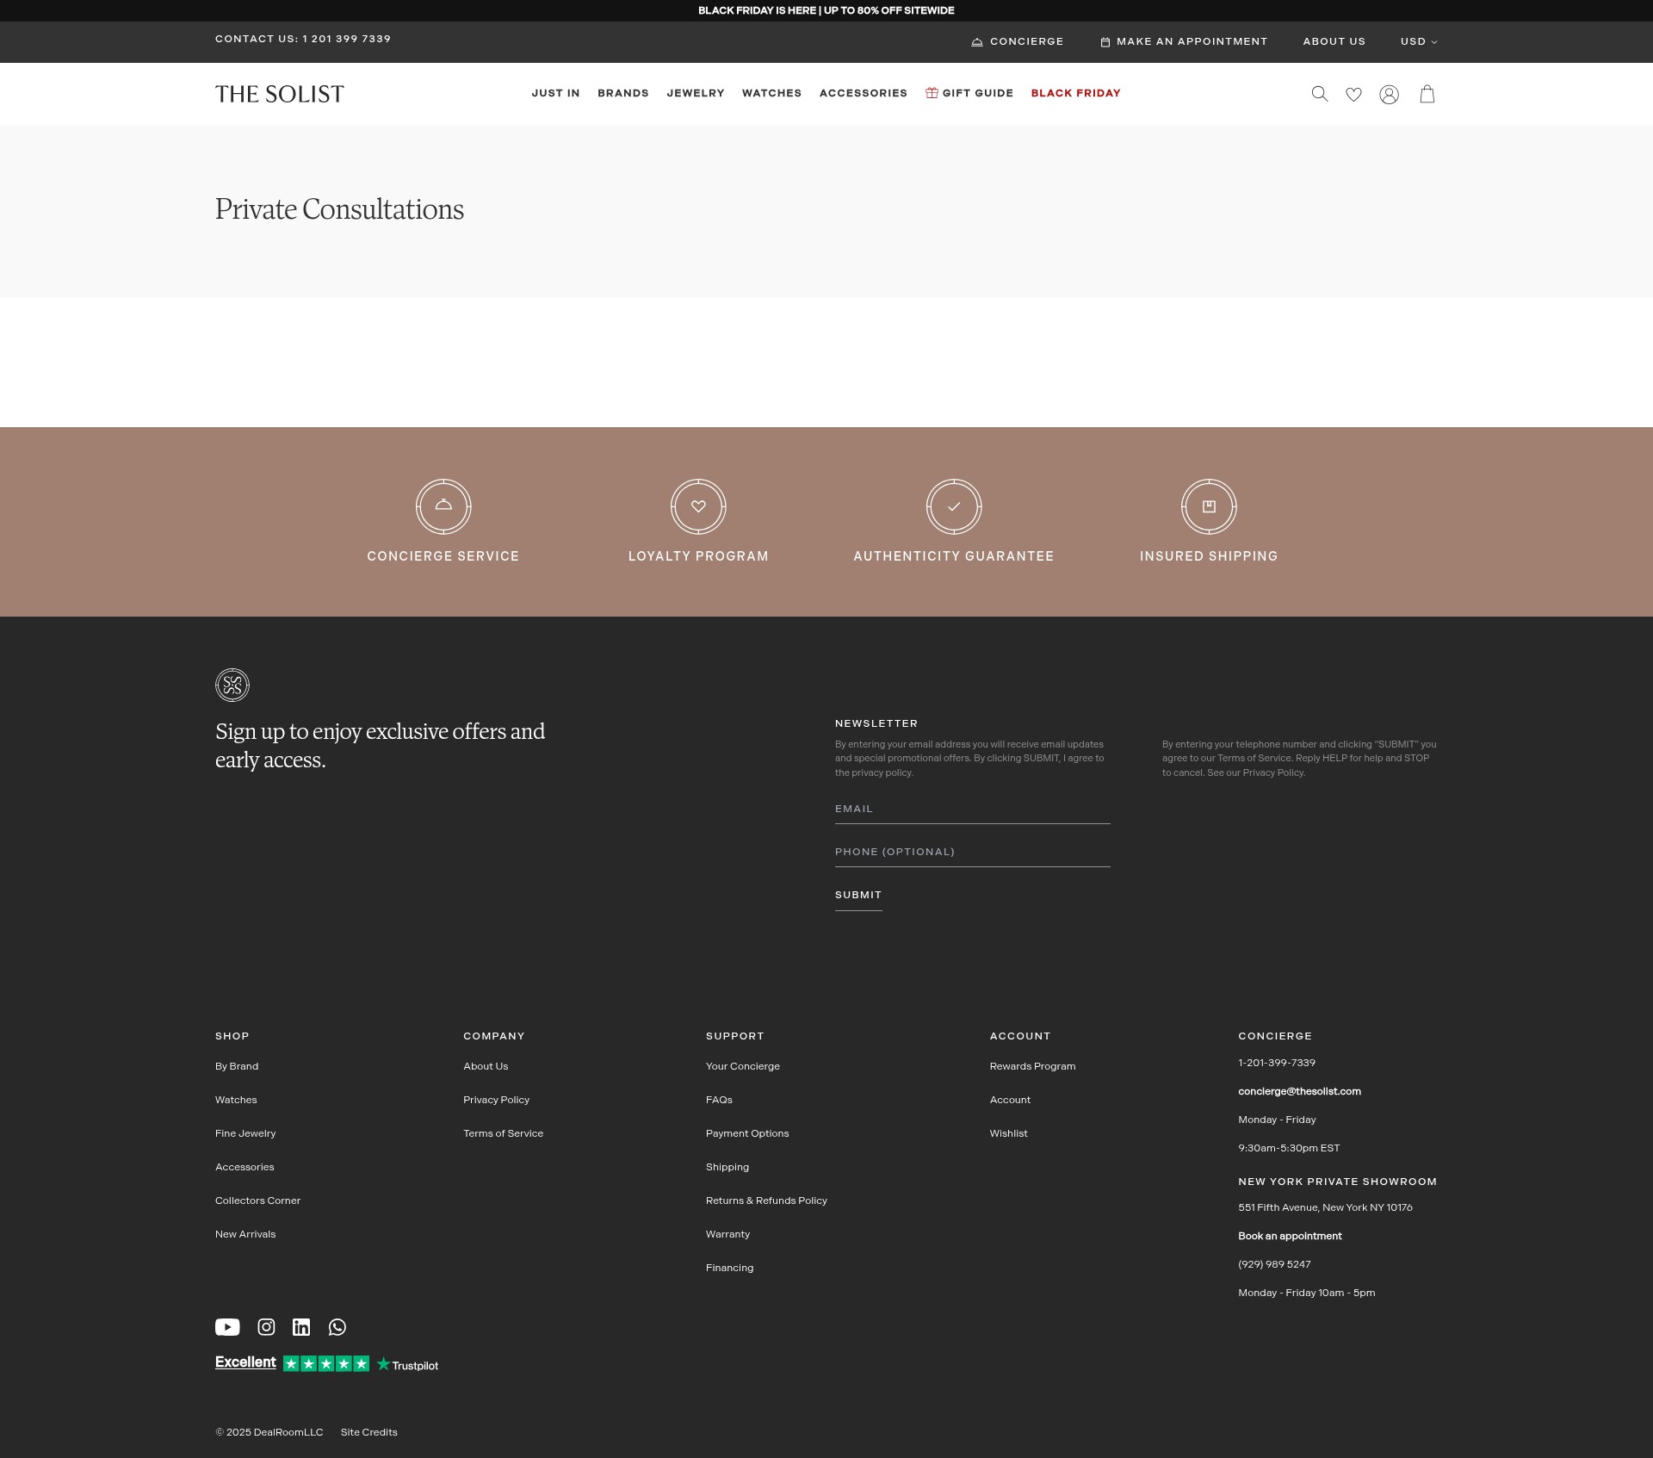Click the Authenticity Guarantee checkmark icon

pyautogui.click(x=954, y=506)
